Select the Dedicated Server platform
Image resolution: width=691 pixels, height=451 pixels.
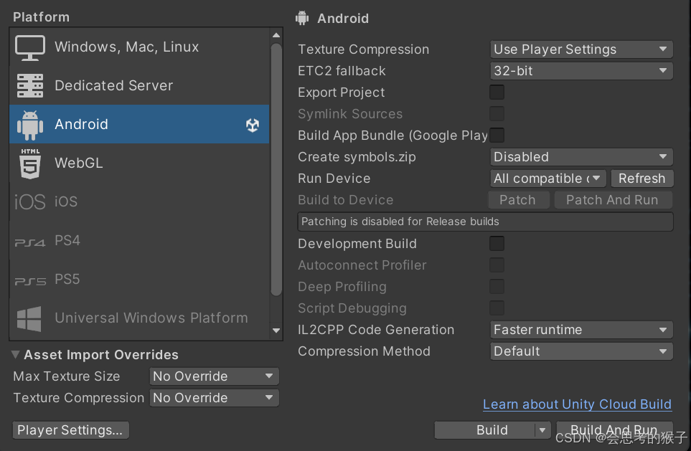tap(139, 85)
